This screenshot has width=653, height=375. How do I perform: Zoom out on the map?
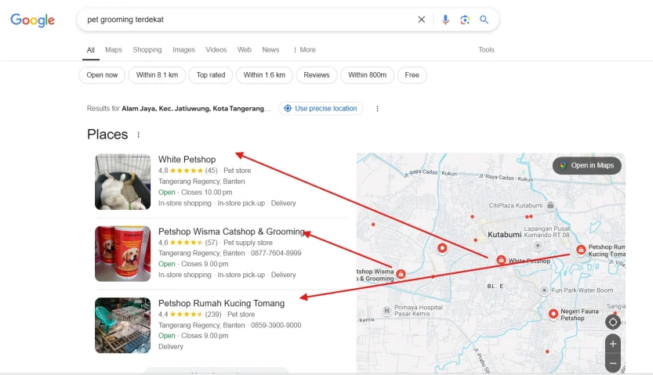click(x=612, y=363)
